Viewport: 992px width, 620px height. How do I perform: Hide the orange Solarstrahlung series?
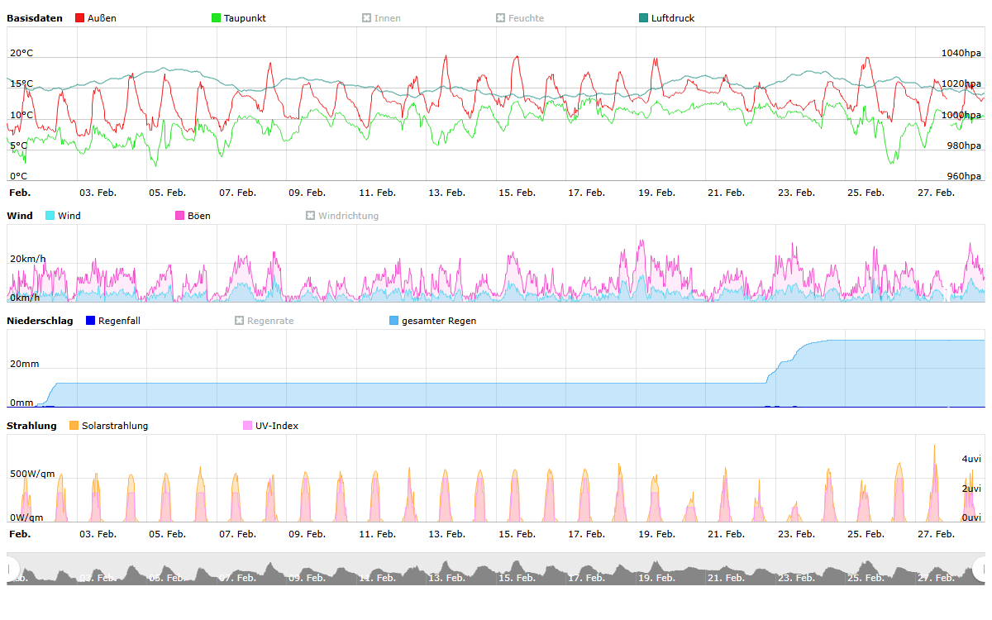pos(74,426)
